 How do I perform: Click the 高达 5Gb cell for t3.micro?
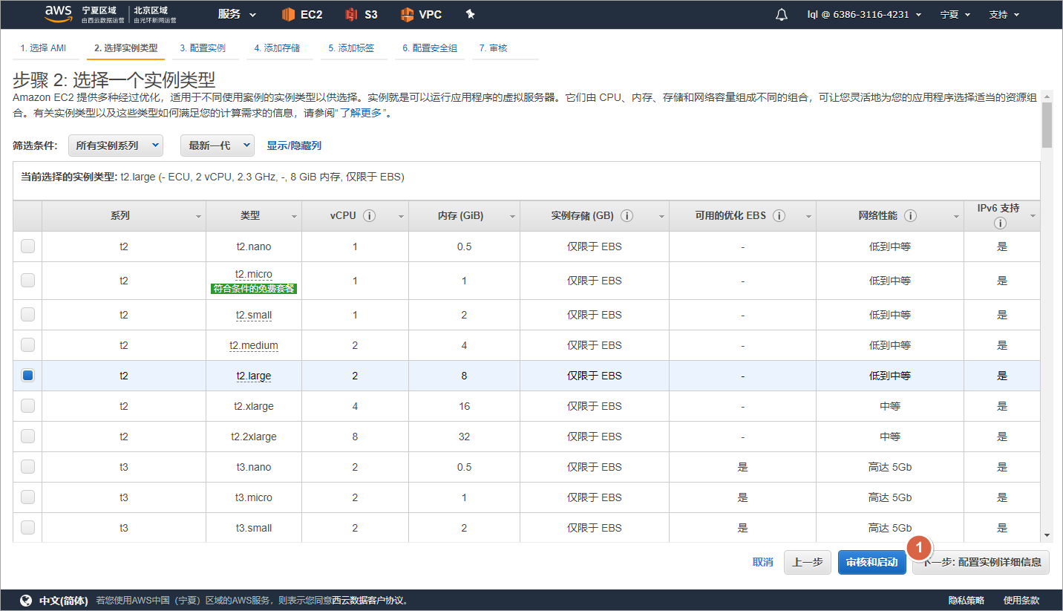890,497
